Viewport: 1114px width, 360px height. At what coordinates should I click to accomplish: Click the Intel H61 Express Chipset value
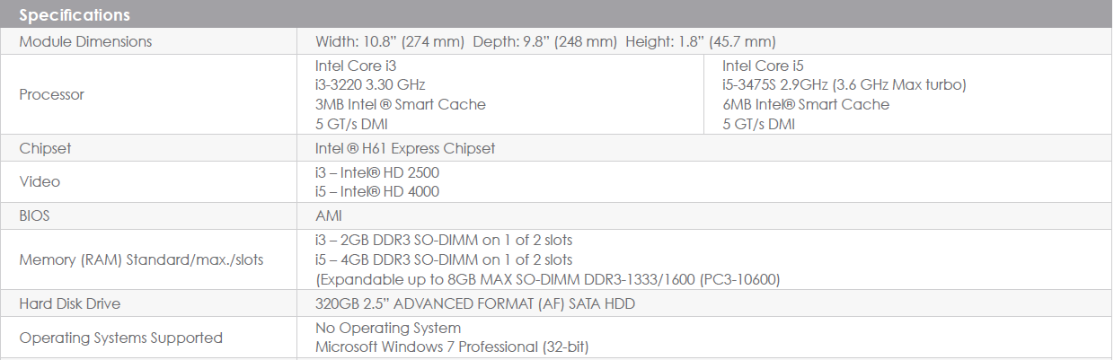[x=405, y=148]
